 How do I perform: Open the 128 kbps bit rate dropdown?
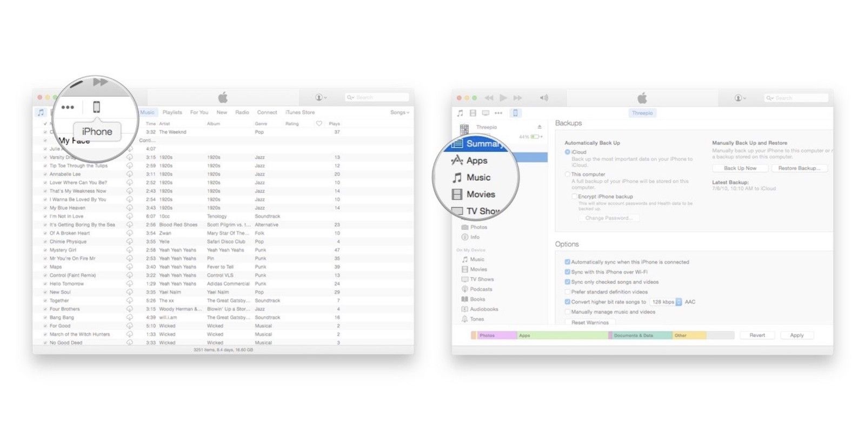click(666, 302)
